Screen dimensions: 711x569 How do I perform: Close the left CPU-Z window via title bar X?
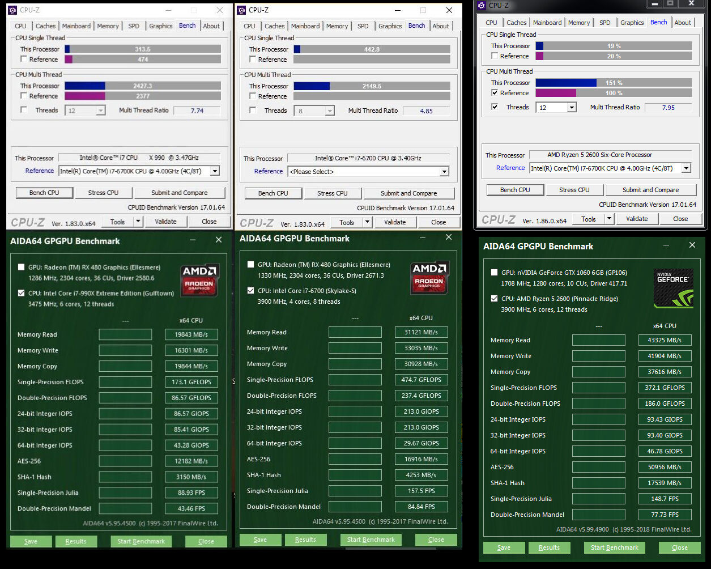[x=220, y=11]
